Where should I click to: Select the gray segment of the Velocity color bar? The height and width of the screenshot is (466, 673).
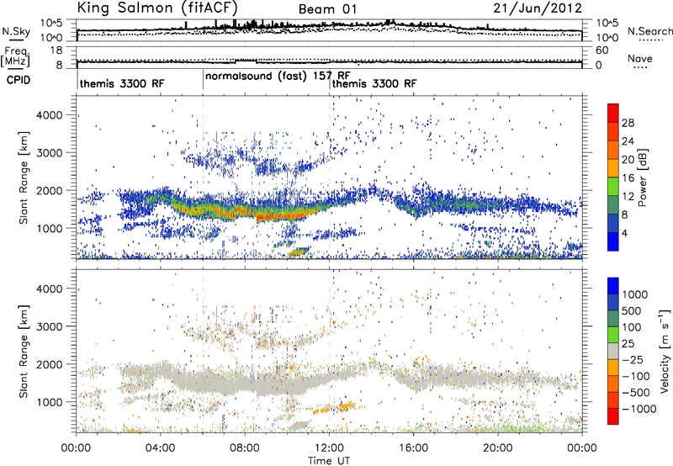pyautogui.click(x=613, y=352)
